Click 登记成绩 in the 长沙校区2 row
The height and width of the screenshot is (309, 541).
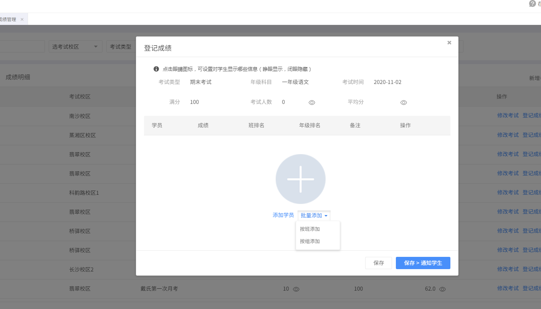click(x=532, y=269)
